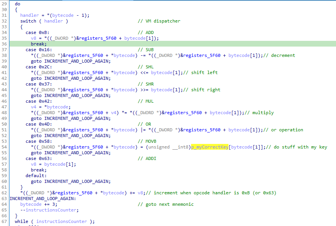Select the 'default:' label
336x226 pixels.
[36, 176]
